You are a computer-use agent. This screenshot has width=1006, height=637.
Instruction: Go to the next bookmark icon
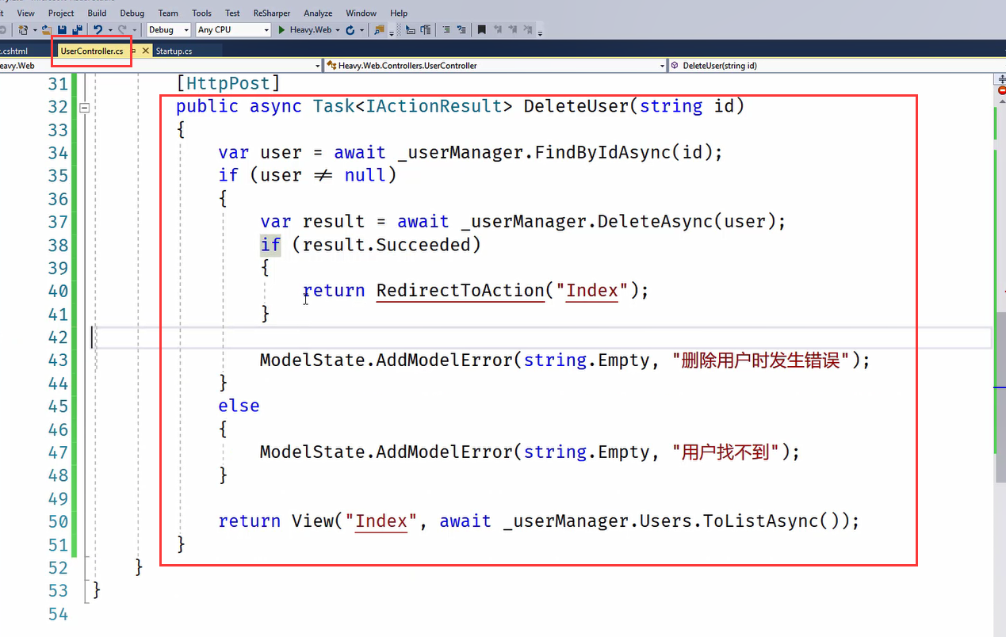(x=512, y=29)
